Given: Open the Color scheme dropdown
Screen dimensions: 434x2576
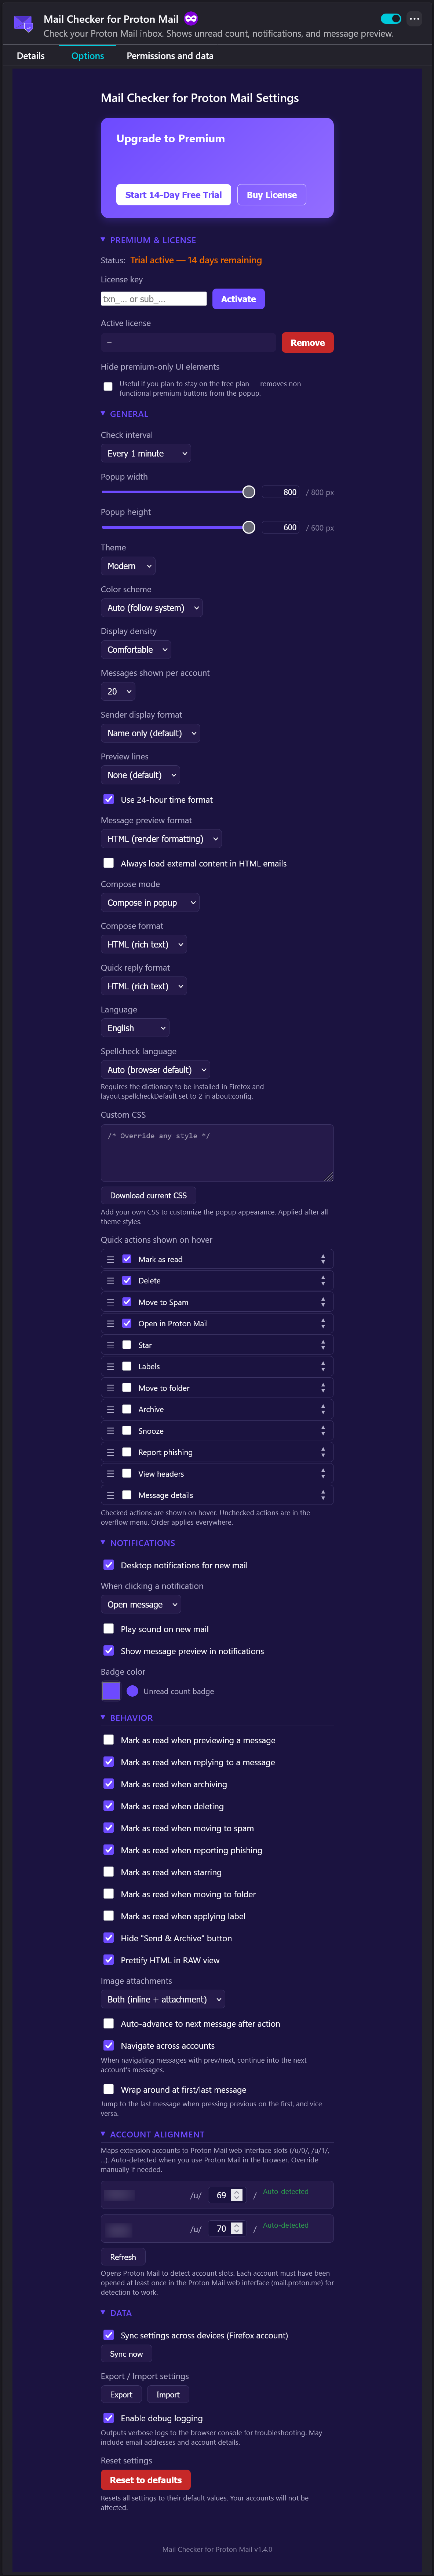Looking at the screenshot, I should 152,608.
